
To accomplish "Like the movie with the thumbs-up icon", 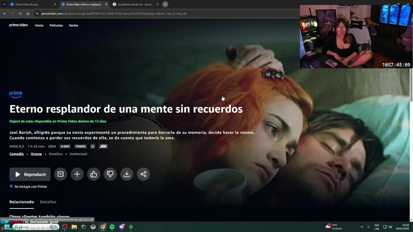I will point(94,174).
